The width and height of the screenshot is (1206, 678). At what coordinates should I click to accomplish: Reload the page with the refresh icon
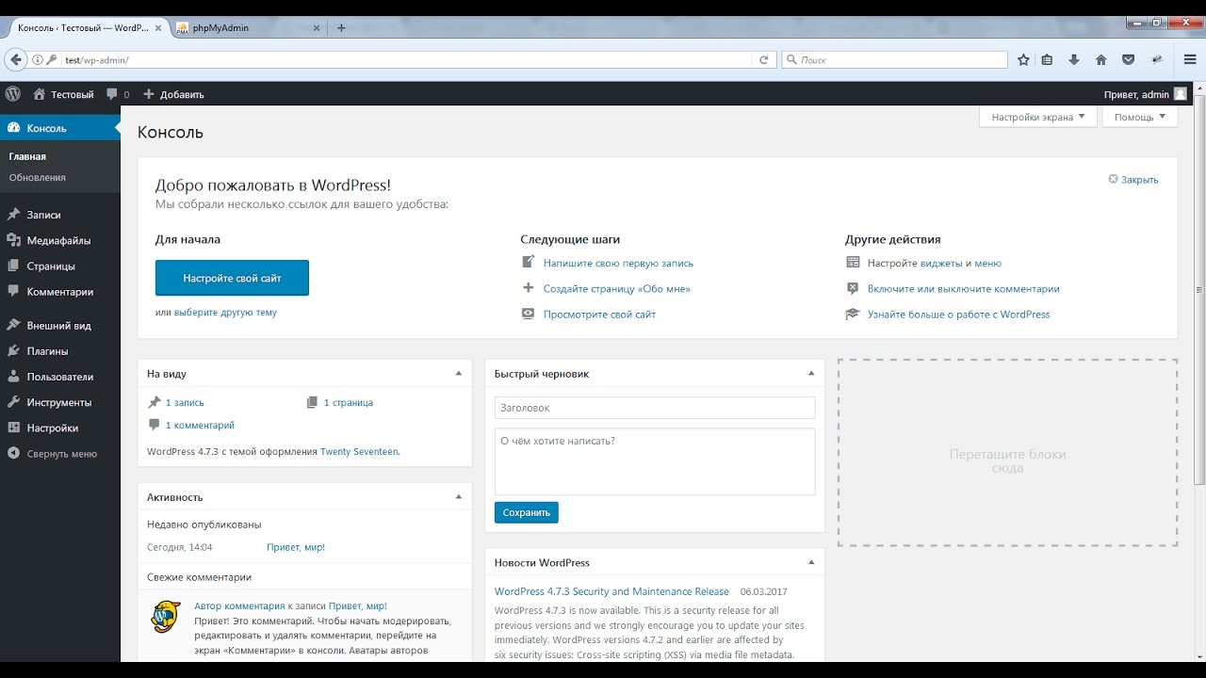click(x=765, y=59)
